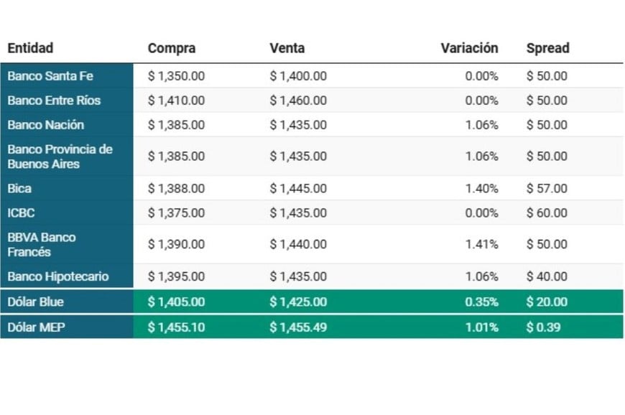Click the Bica entity cell
The width and height of the screenshot is (625, 415).
pos(19,189)
